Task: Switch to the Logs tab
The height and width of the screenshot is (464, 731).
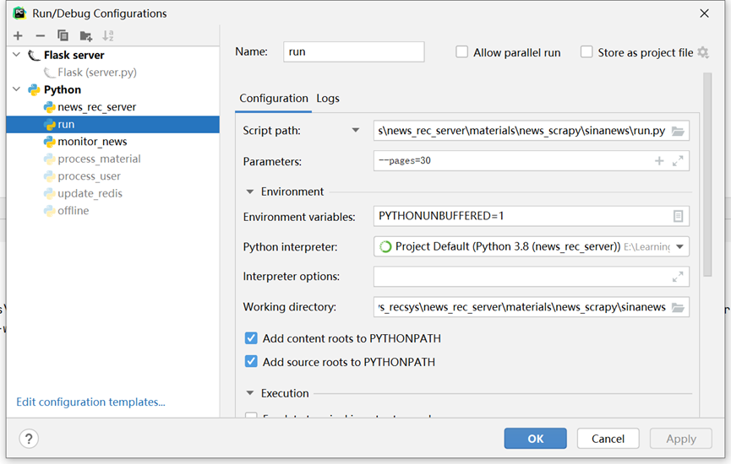Action: click(328, 98)
